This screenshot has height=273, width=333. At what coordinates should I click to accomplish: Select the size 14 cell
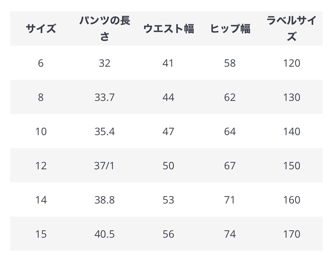[x=41, y=200]
